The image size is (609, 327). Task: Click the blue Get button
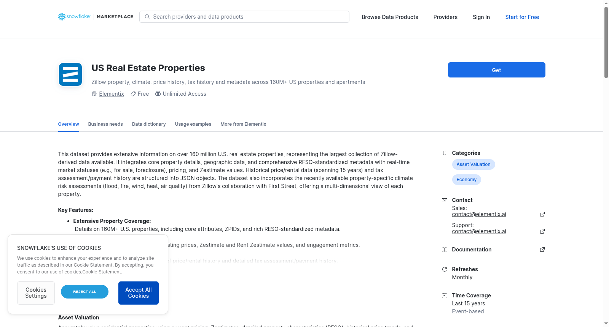click(496, 70)
